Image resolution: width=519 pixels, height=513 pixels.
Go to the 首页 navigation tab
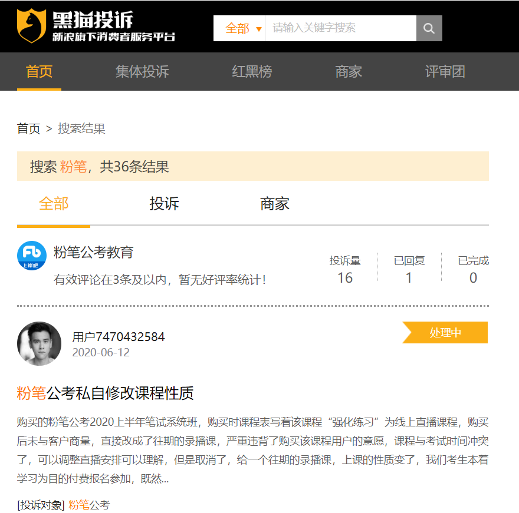[x=39, y=72]
